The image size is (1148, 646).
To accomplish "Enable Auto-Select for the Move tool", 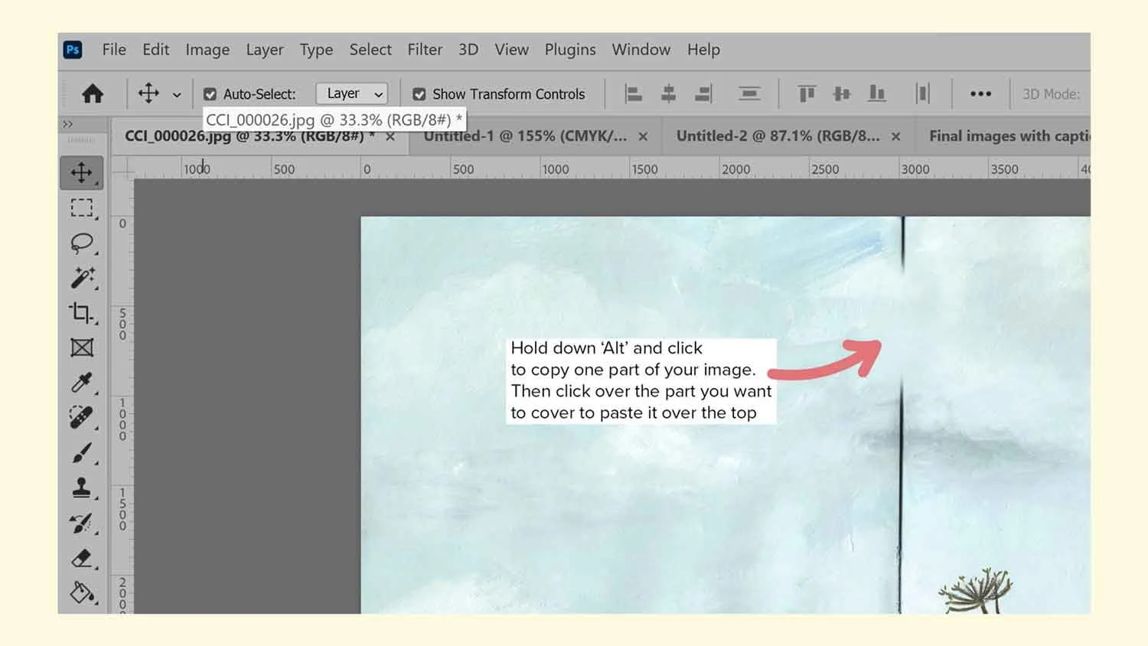I will tap(210, 93).
